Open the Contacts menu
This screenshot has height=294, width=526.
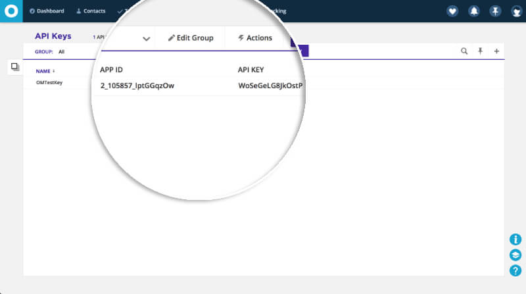(91, 11)
